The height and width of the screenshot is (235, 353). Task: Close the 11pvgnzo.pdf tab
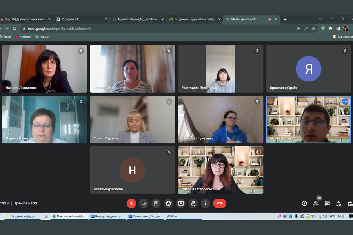(106, 19)
